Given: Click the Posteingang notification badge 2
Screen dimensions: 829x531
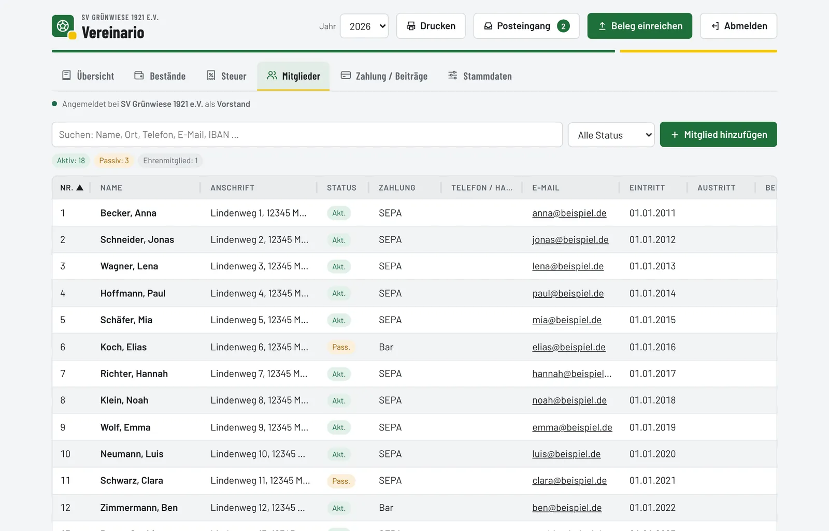Looking at the screenshot, I should [563, 26].
